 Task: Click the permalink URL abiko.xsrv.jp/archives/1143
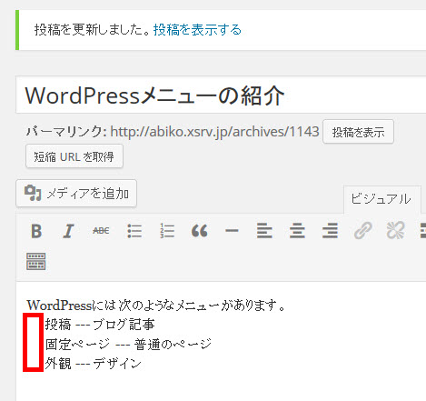click(x=214, y=132)
